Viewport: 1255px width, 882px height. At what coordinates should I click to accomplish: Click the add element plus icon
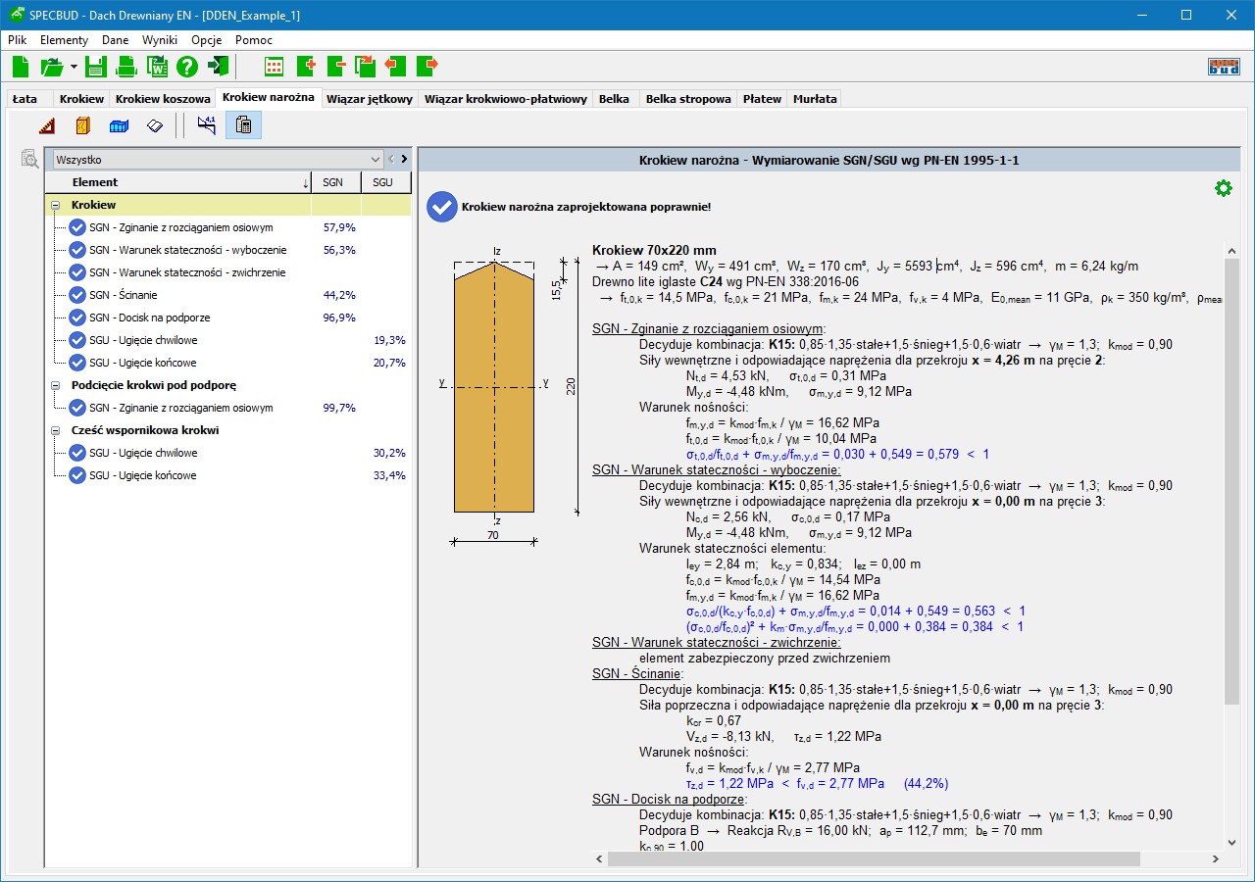305,67
